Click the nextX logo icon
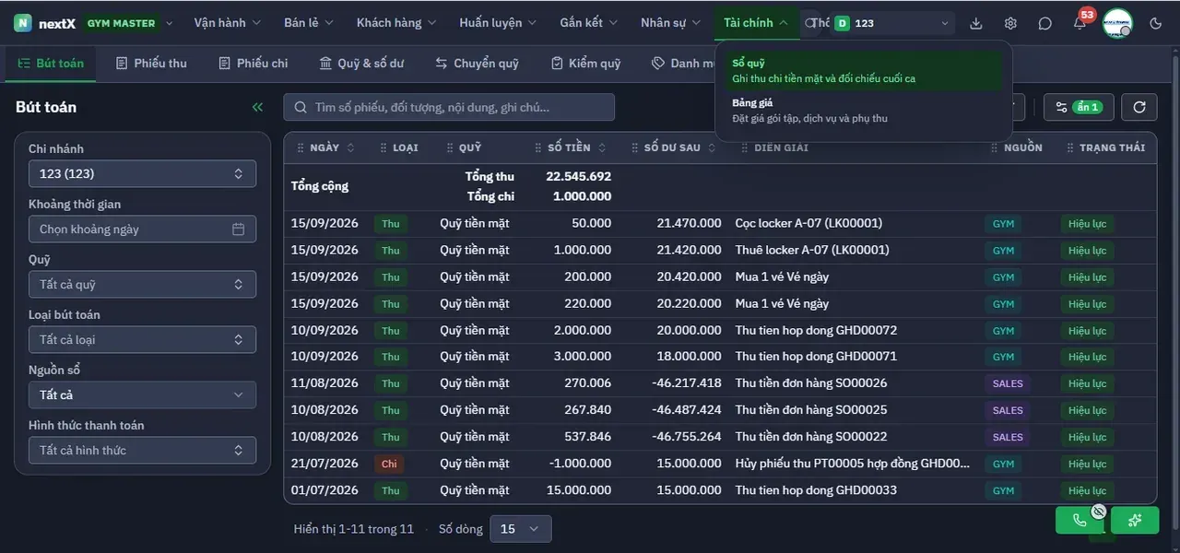 (22, 23)
